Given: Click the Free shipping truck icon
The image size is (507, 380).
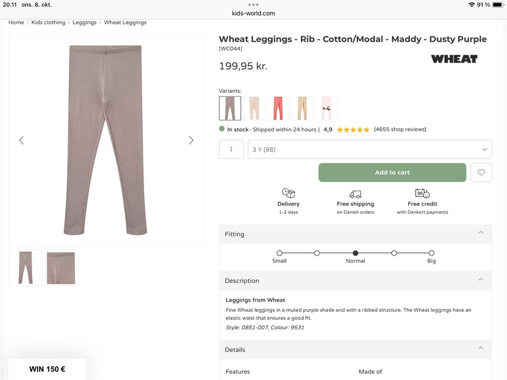Looking at the screenshot, I should [355, 194].
